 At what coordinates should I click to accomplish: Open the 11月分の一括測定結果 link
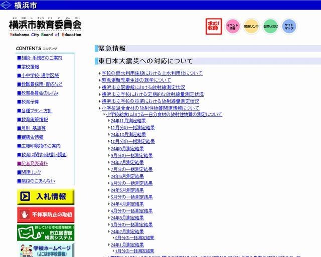(132, 128)
